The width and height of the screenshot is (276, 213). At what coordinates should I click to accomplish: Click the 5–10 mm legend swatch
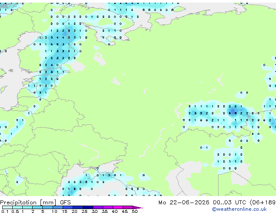[x=47, y=207]
